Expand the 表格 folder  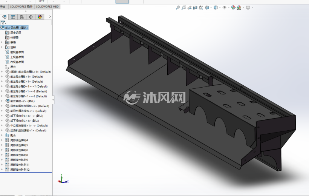pyautogui.click(x=2, y=42)
